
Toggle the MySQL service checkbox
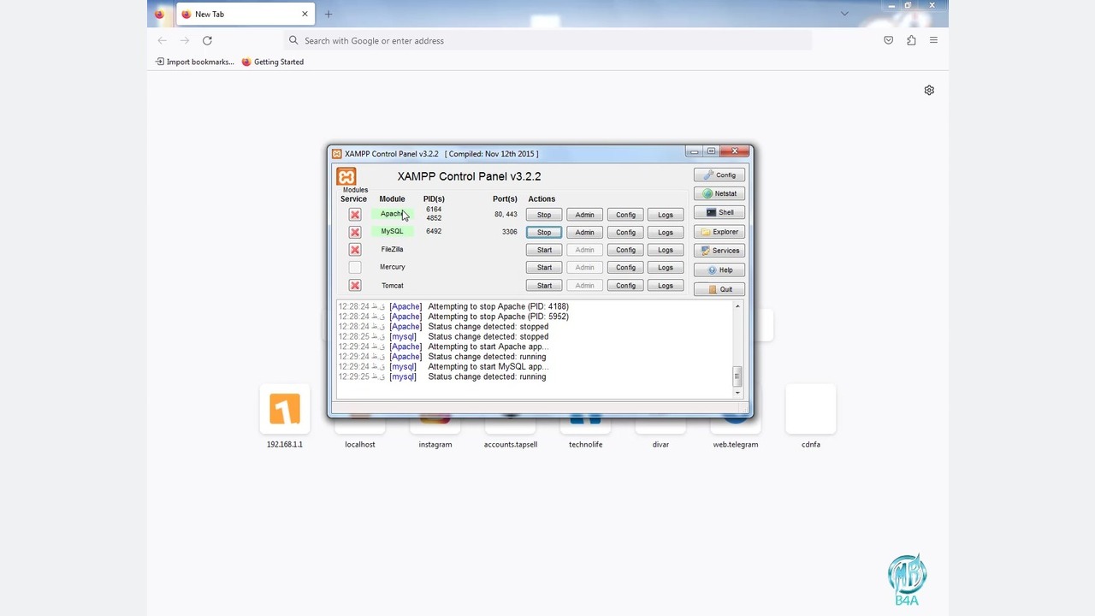pos(355,232)
